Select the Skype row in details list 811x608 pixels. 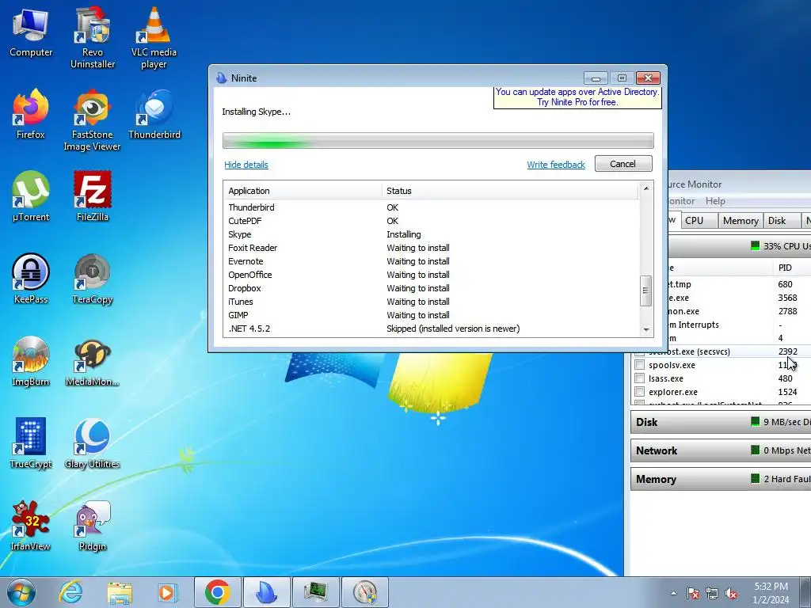(432, 234)
